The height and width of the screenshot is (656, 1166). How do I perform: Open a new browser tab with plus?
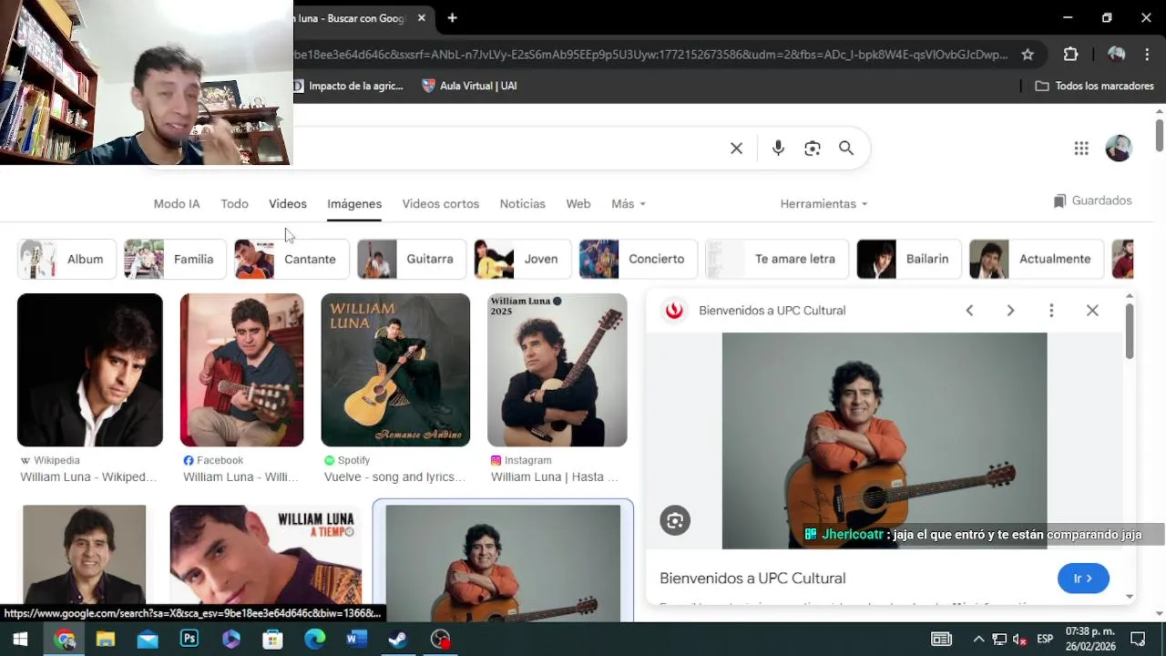(x=452, y=18)
